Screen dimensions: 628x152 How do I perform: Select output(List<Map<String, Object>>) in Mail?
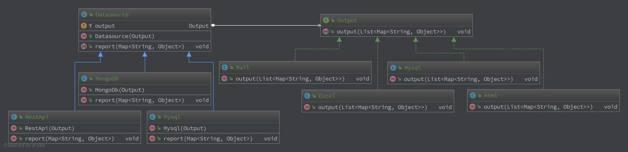tap(290, 78)
